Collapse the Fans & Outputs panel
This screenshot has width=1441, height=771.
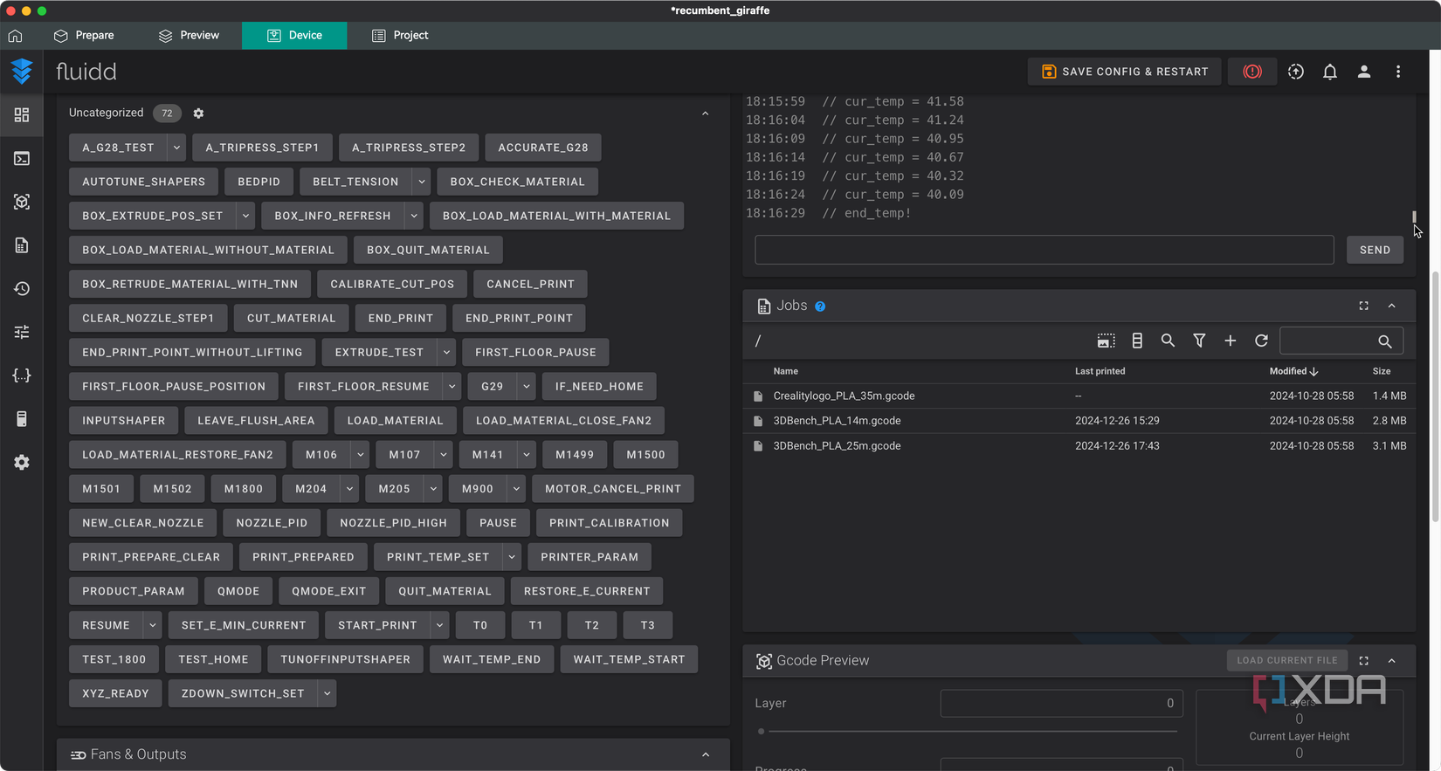706,754
